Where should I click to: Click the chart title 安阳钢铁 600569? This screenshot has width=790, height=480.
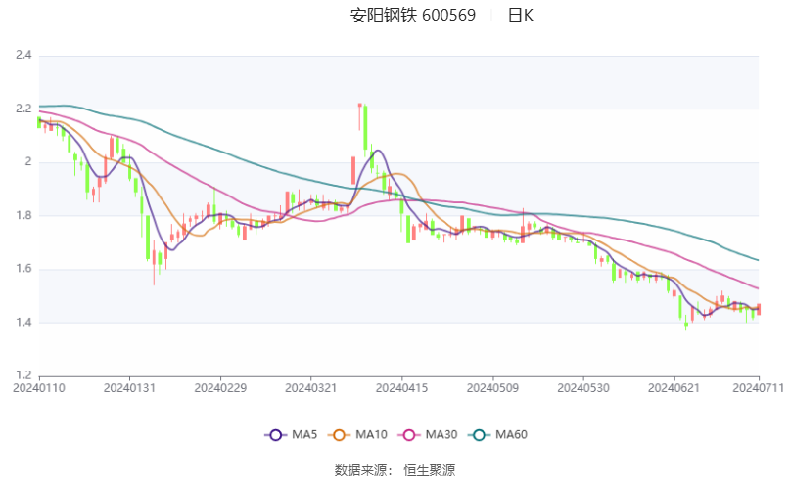tap(413, 15)
